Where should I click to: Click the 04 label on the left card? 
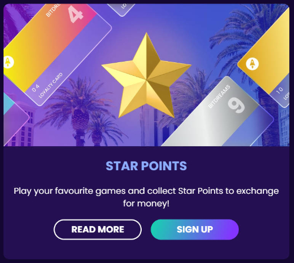click(x=36, y=88)
